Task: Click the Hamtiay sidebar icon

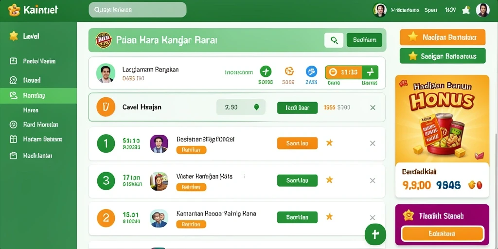Action: click(x=13, y=96)
